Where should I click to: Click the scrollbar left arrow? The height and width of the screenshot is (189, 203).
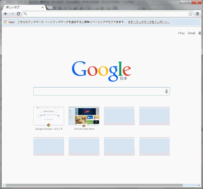click(4, 185)
